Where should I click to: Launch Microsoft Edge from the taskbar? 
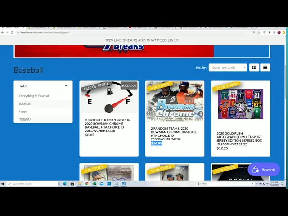coord(65,184)
